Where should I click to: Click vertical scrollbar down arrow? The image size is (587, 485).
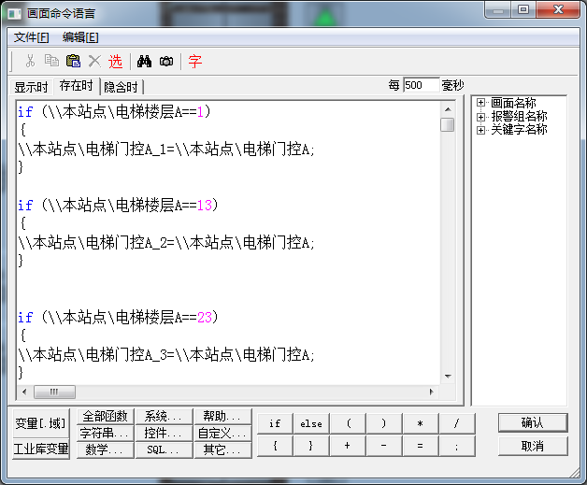click(x=448, y=376)
